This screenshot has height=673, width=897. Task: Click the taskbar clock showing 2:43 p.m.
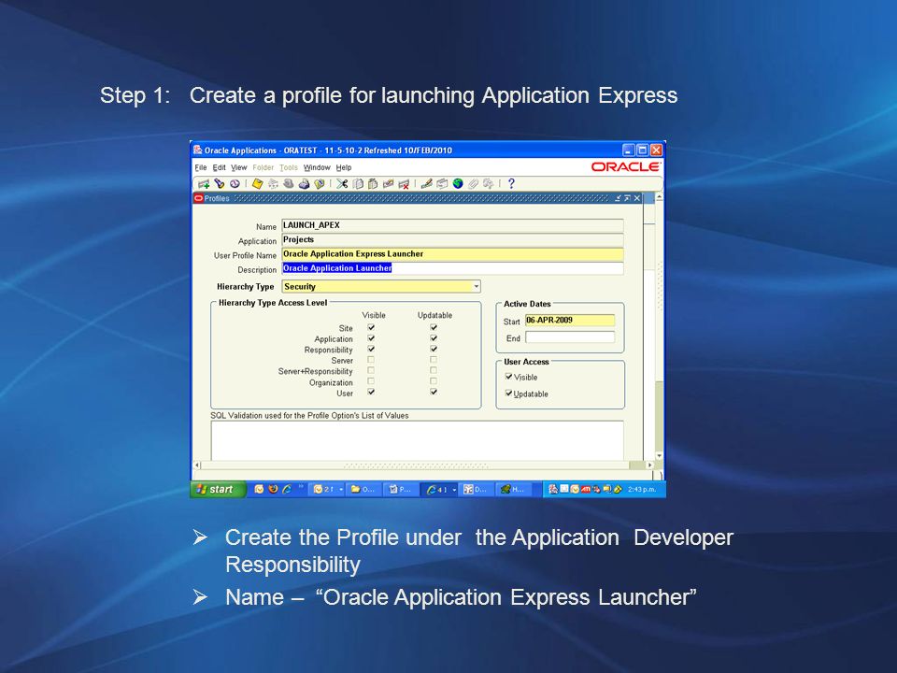pyautogui.click(x=642, y=489)
